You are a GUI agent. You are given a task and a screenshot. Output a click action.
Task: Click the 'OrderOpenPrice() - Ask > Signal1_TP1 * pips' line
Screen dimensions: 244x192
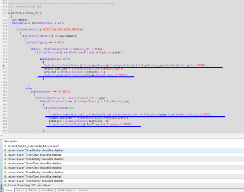tap(71, 98)
